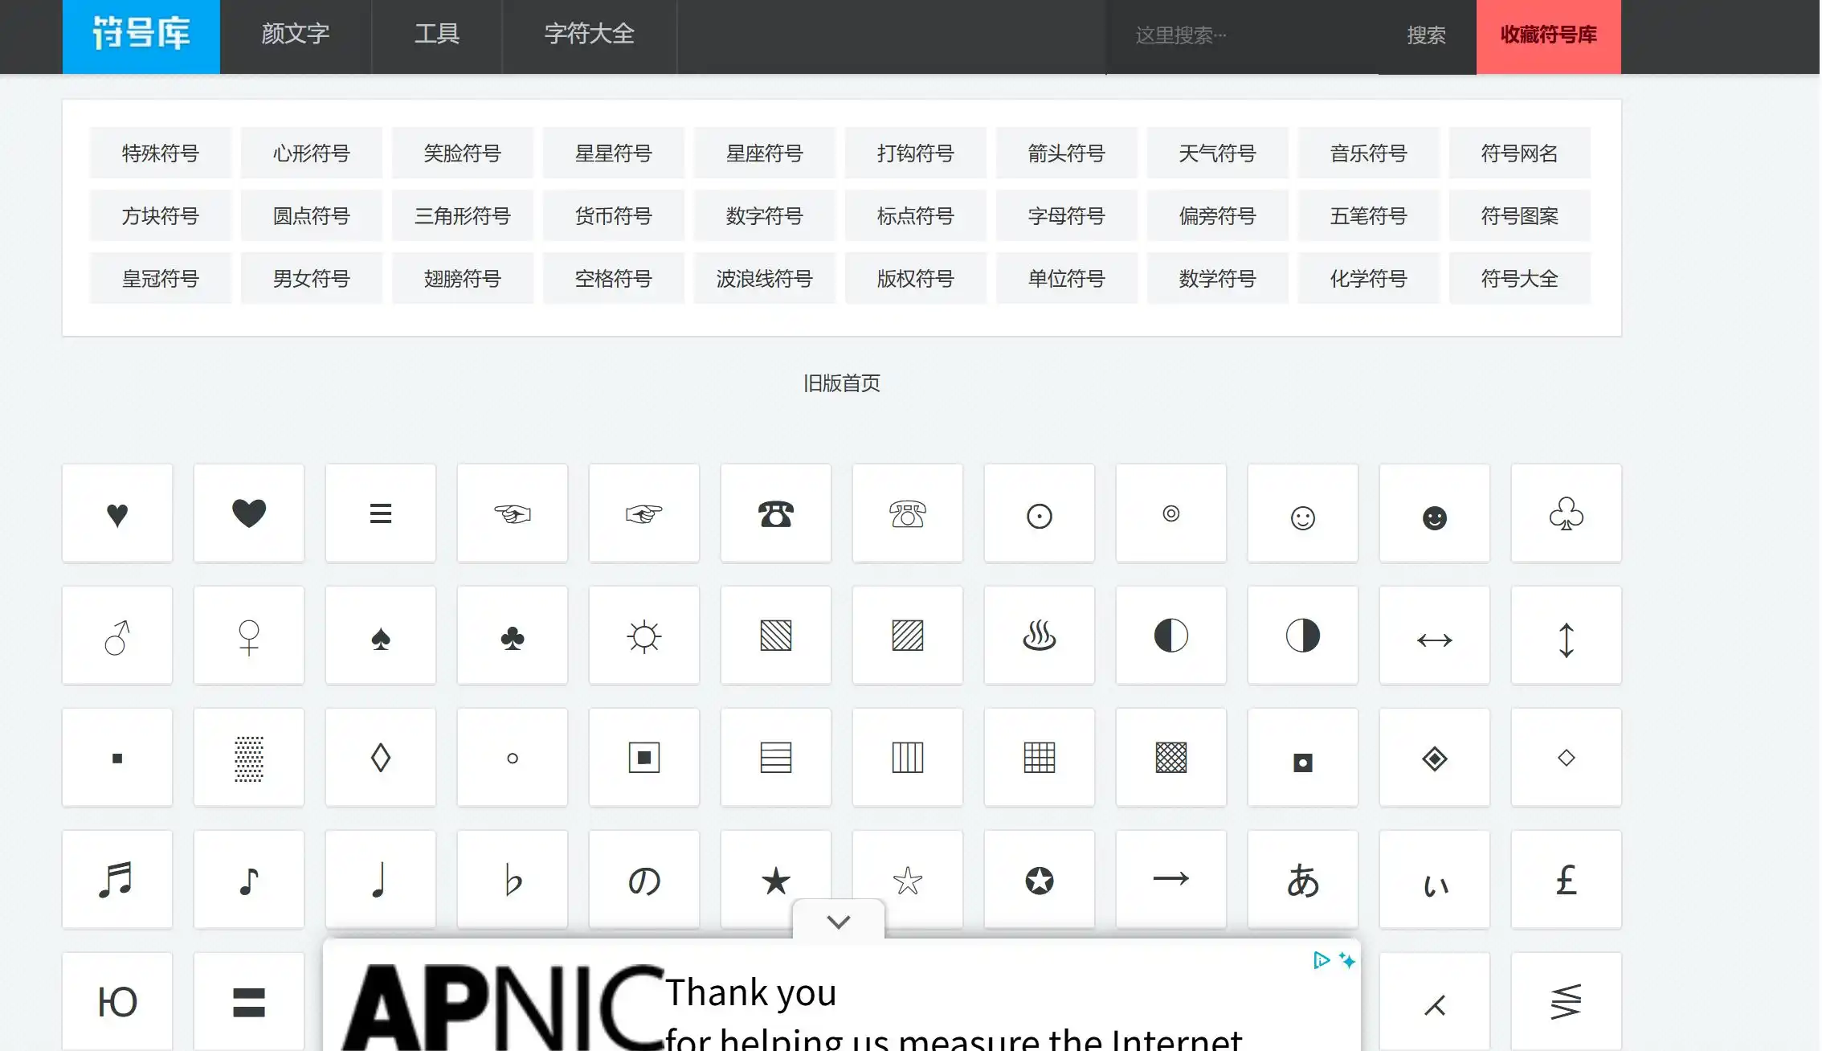Browse the 箭头符号 category

coord(1067,153)
